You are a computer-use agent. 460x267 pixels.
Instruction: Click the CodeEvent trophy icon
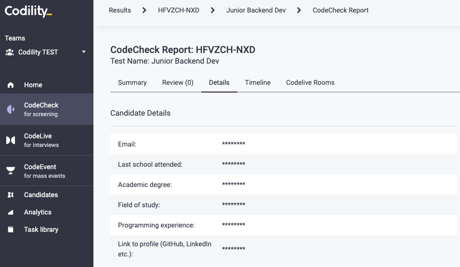[x=11, y=171]
